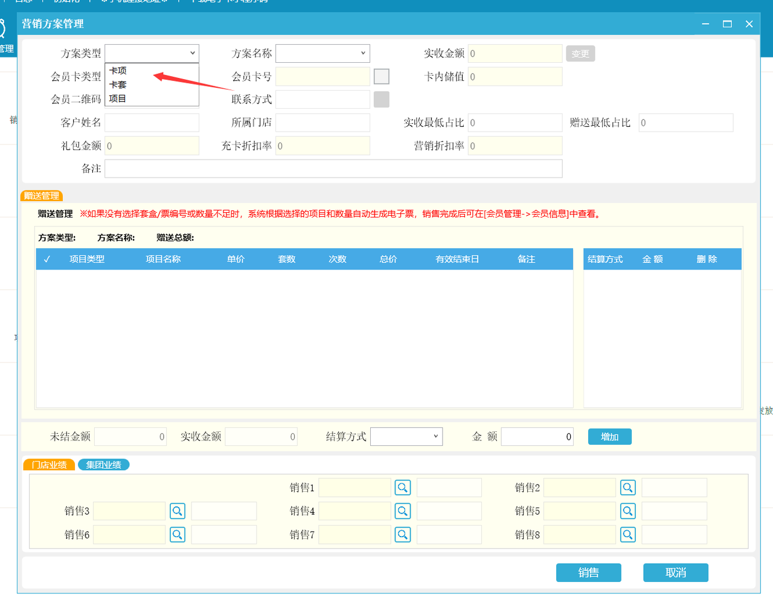The width and height of the screenshot is (773, 600).
Task: Switch to the 集团业绩 tab
Action: coord(104,465)
